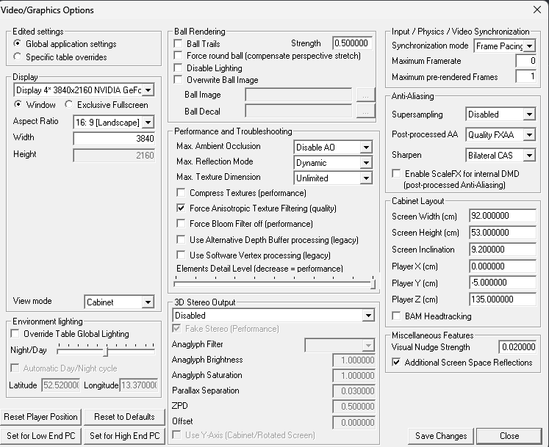549x447 pixels.
Task: Click Screen Height (cm) field
Action: [x=503, y=232]
